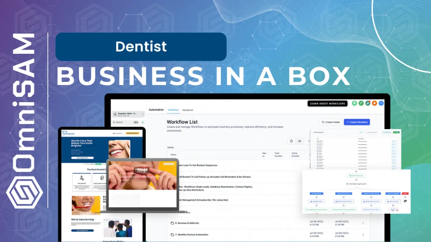The width and height of the screenshot is (431, 242).
Task: Click yellow Book an appointment button in tablet header
Action: pos(132,133)
